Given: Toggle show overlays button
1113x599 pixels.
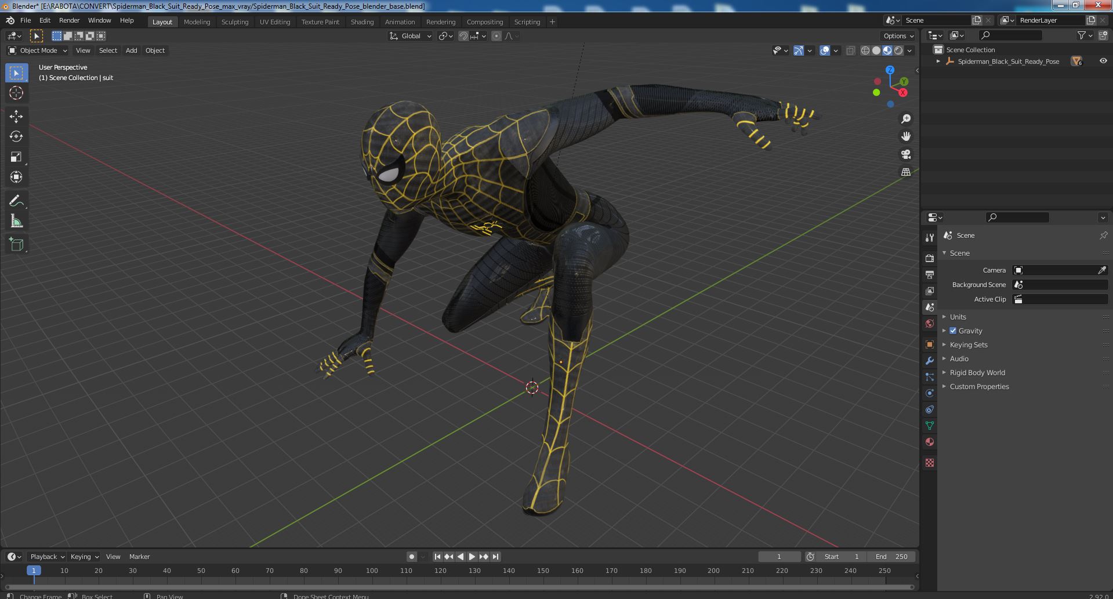Looking at the screenshot, I should tap(825, 50).
